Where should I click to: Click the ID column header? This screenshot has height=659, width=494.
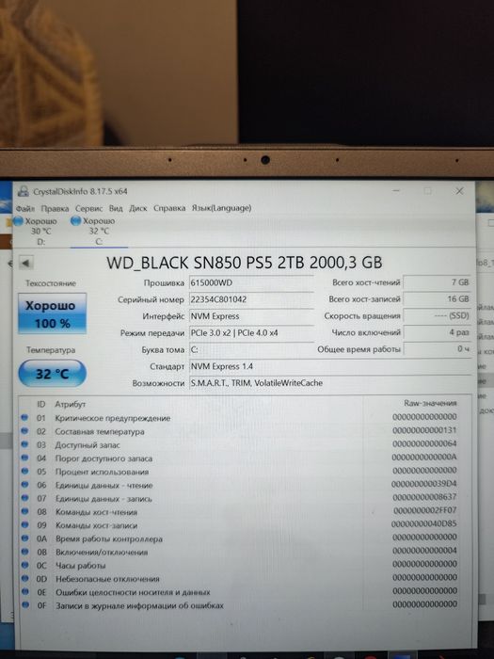[x=40, y=404]
